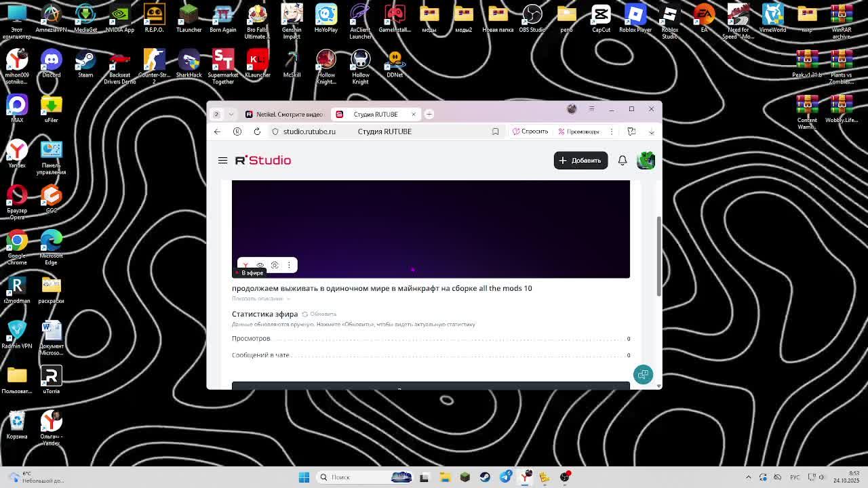The width and height of the screenshot is (868, 488).
Task: Open the weather widget on the taskbar
Action: point(37,477)
